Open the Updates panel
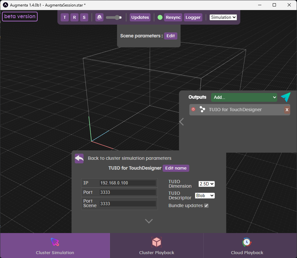Image resolution: width=297 pixels, height=258 pixels. pyautogui.click(x=140, y=18)
